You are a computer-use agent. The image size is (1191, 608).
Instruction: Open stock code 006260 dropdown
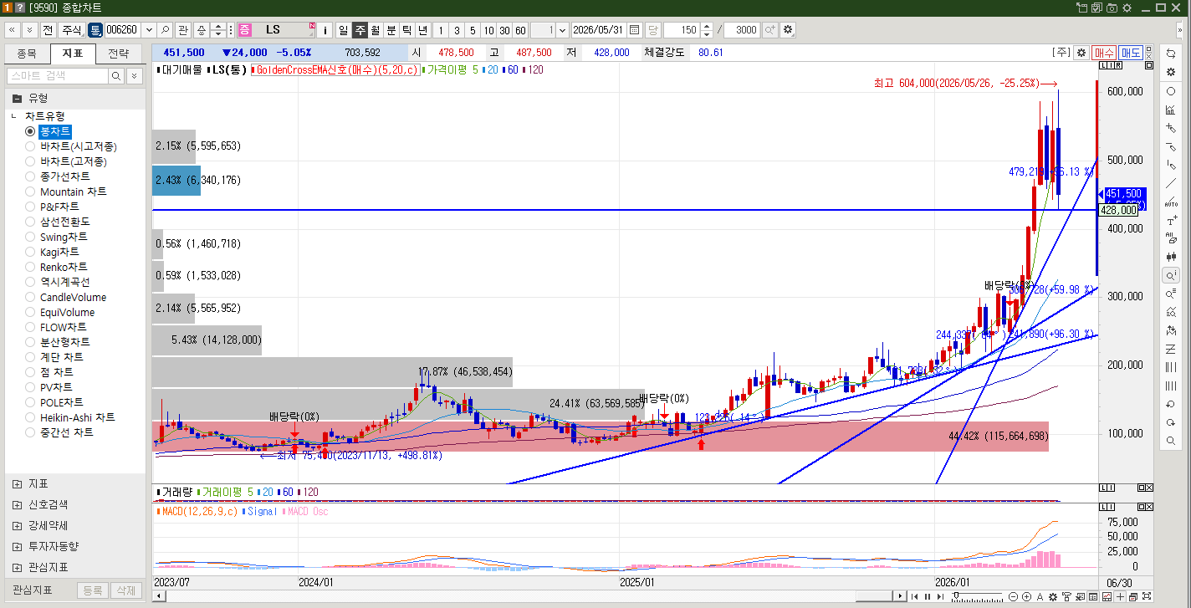click(150, 30)
